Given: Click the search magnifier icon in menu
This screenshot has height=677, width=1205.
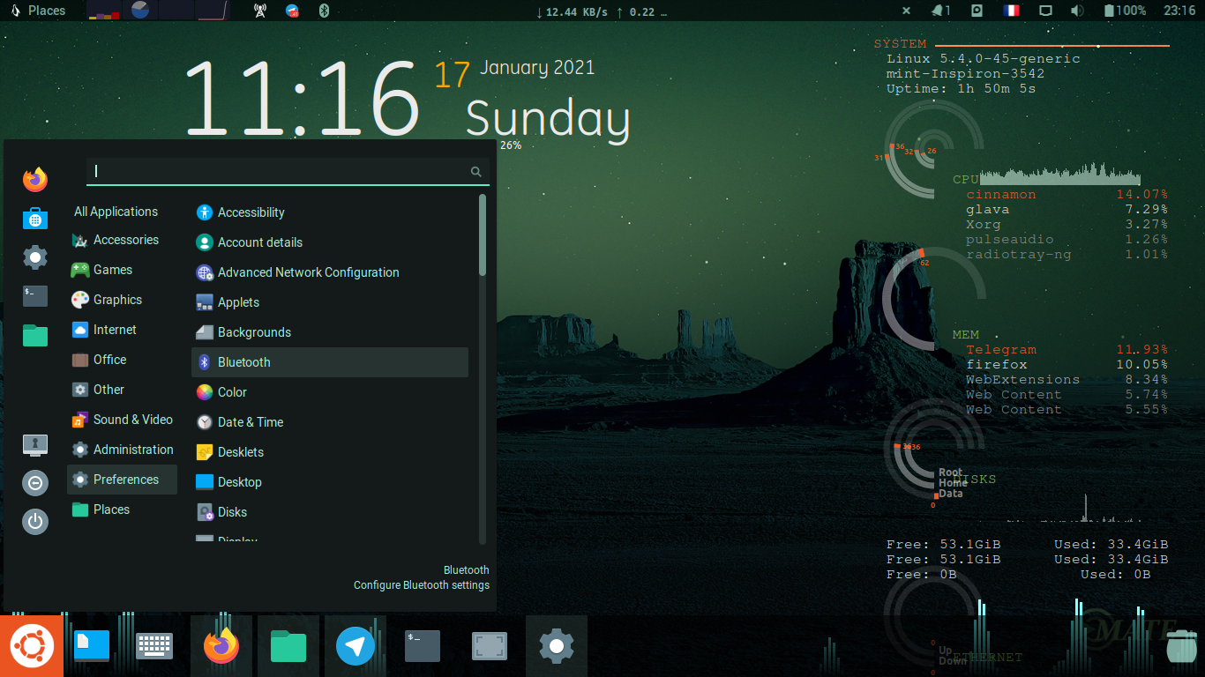Looking at the screenshot, I should [476, 172].
